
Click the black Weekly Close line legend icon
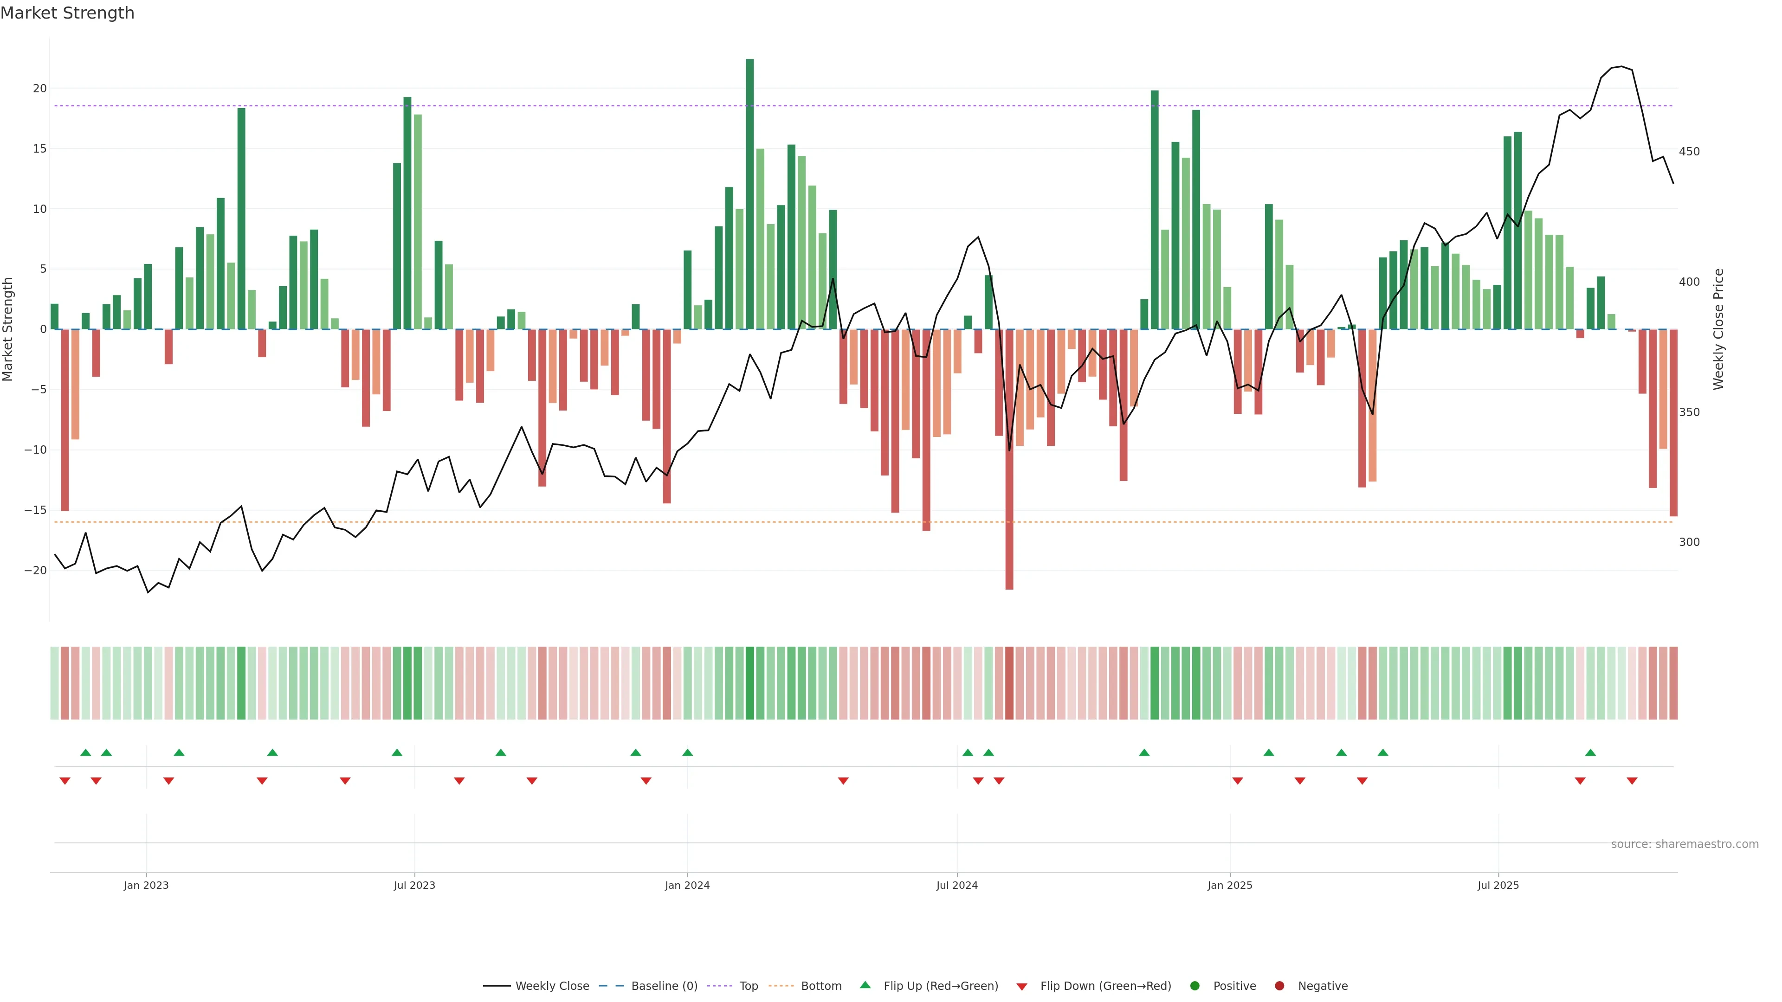[497, 985]
